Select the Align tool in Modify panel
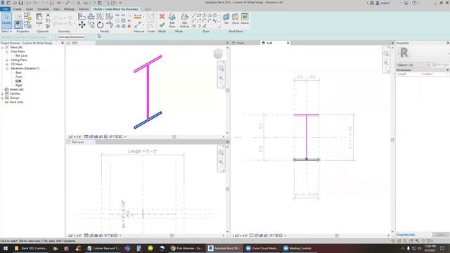The width and height of the screenshot is (450, 253). coord(82,17)
